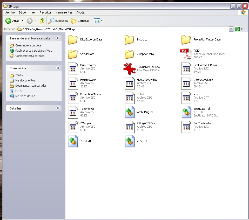Image resolution: width=249 pixels, height=220 pixels.
Task: Click the address path field
Action: pyautogui.click(x=123, y=29)
